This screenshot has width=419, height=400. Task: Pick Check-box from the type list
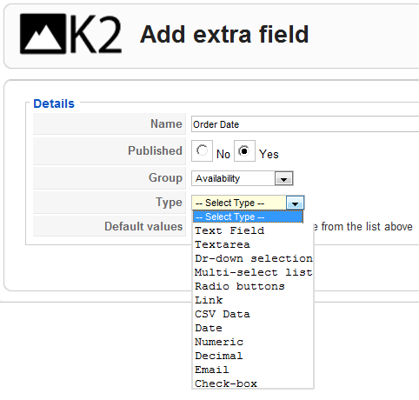(x=253, y=383)
